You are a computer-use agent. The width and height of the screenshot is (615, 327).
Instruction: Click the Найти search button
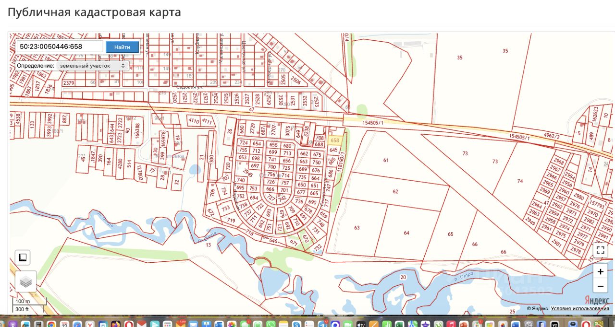click(122, 47)
